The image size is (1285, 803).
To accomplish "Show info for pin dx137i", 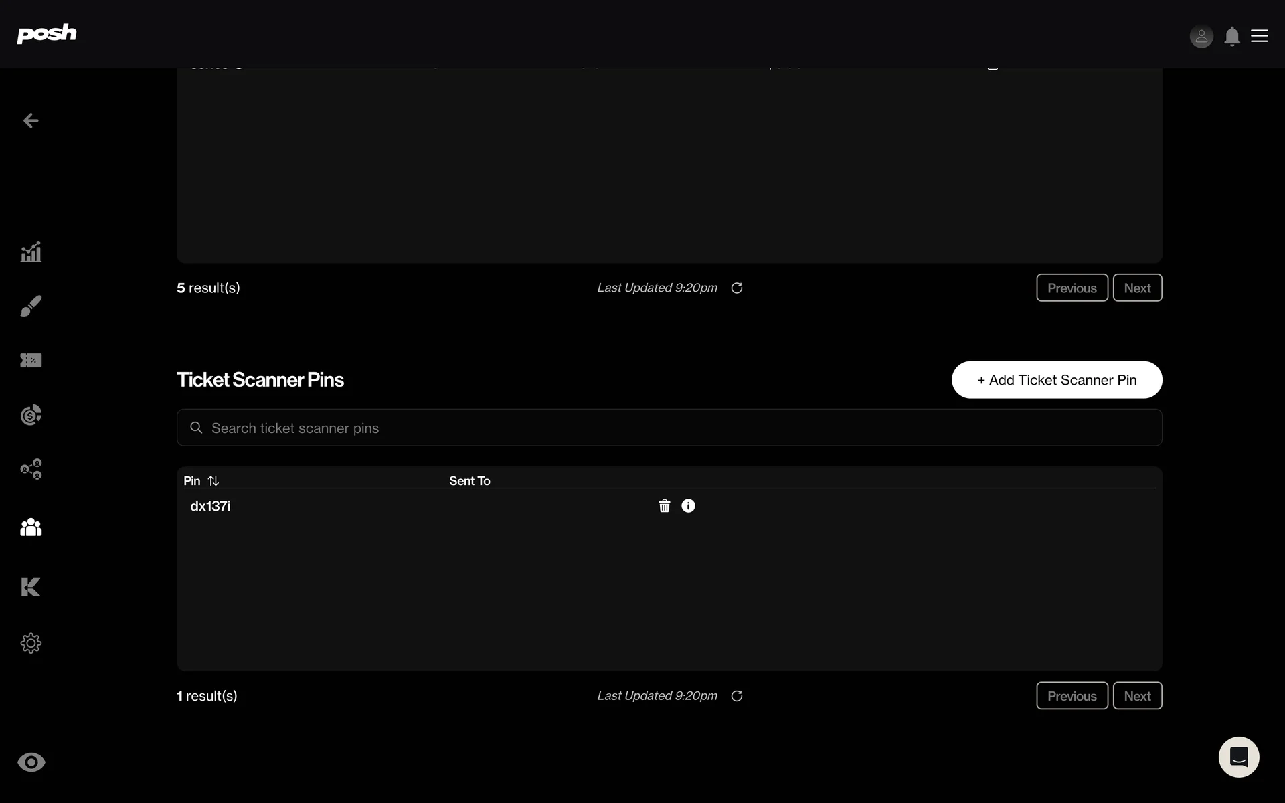I will click(688, 506).
